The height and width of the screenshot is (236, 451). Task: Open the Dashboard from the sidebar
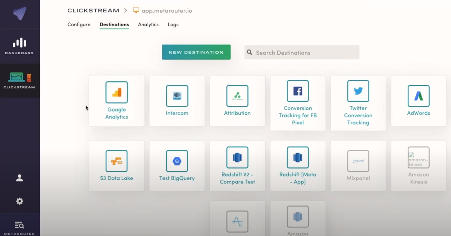(x=20, y=46)
